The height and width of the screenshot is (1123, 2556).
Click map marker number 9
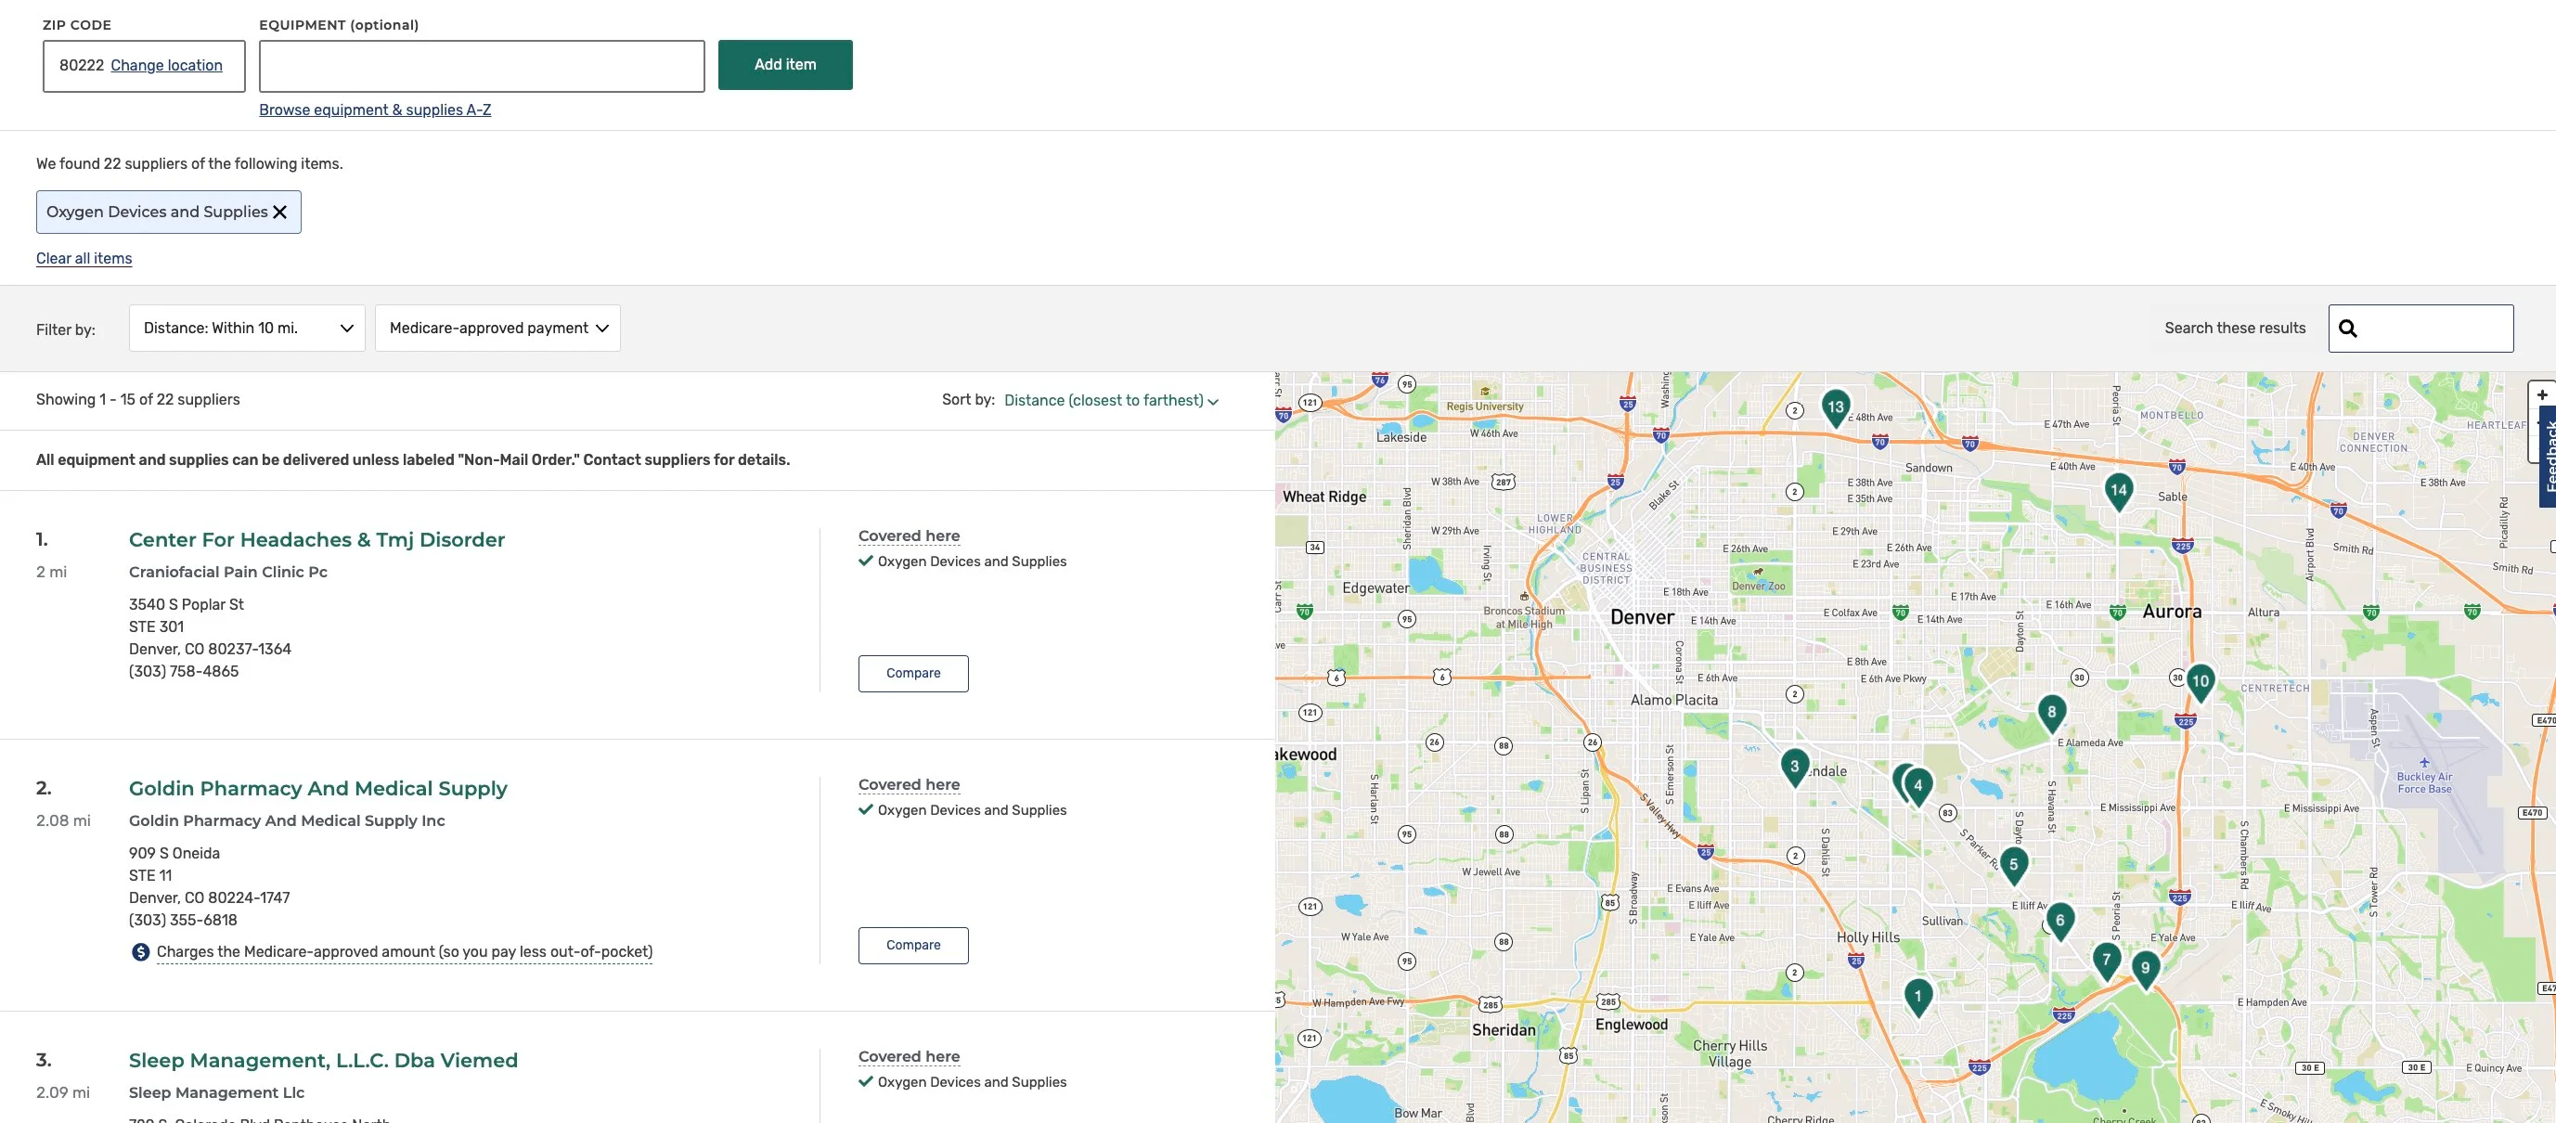coord(2145,969)
